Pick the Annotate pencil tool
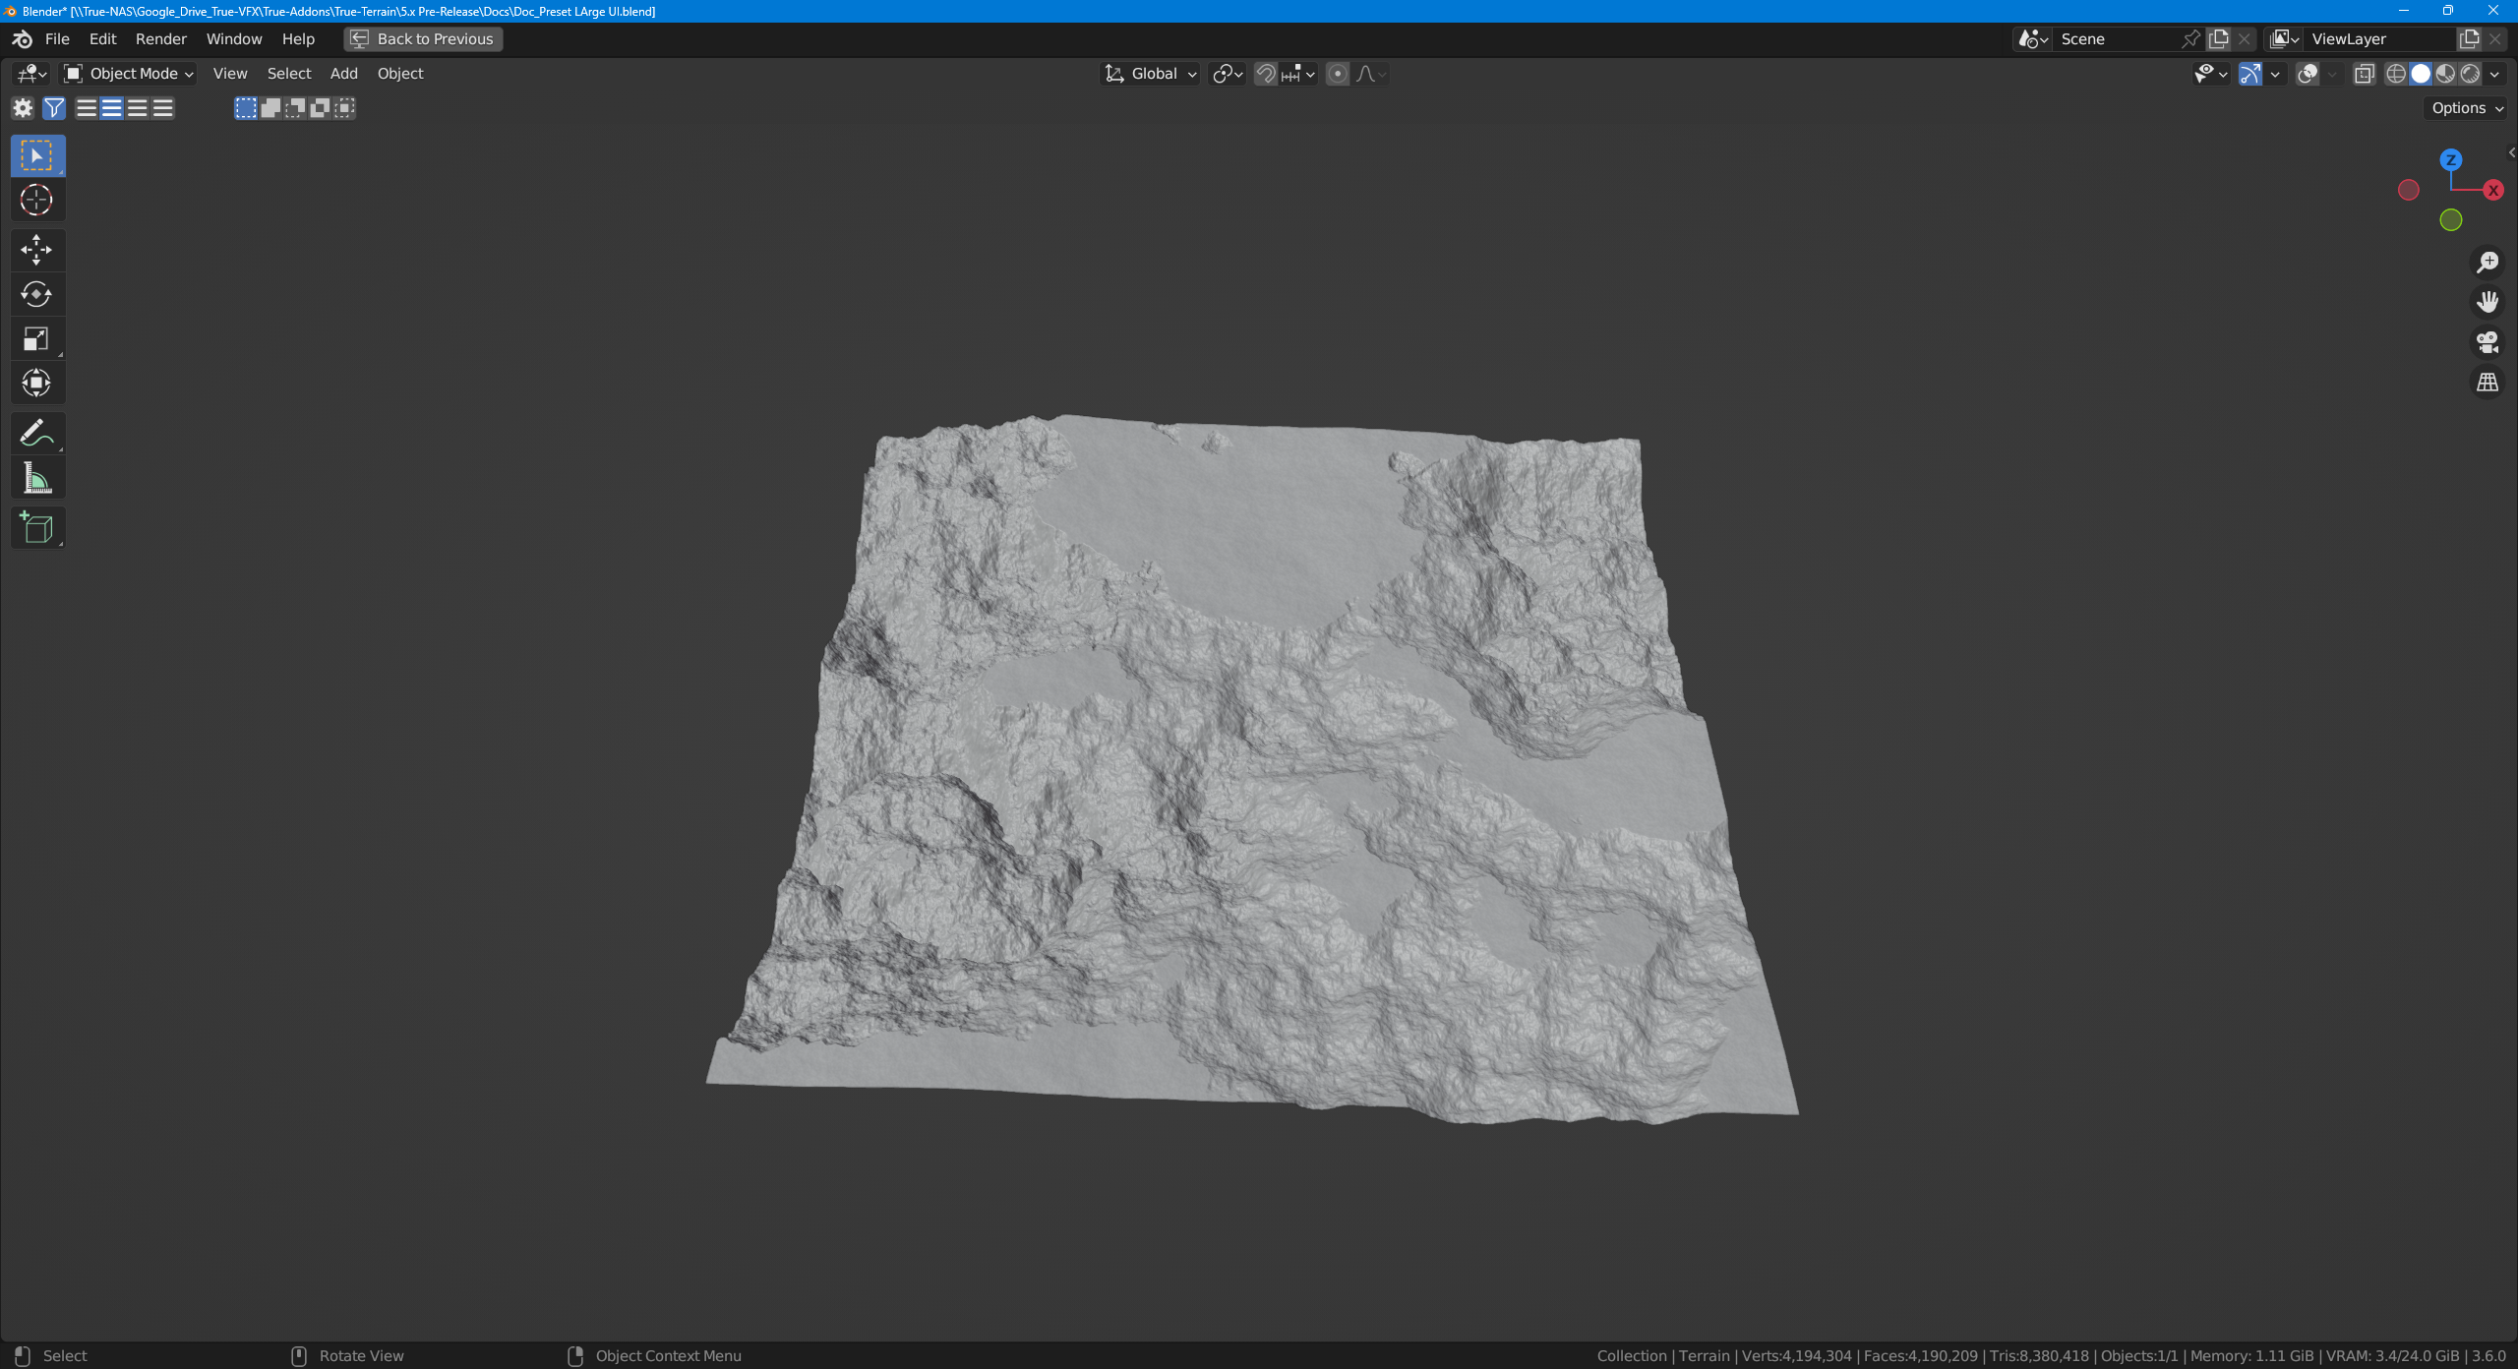This screenshot has height=1369, width=2518. coord(36,433)
